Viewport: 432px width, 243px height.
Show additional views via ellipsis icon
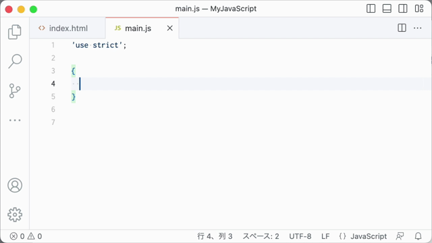click(x=15, y=120)
